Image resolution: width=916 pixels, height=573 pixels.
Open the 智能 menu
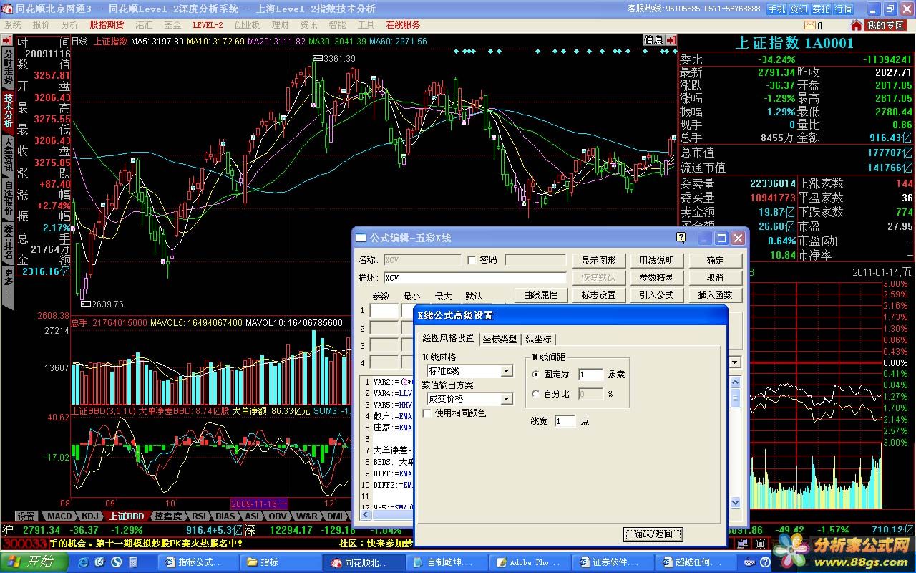pos(337,25)
